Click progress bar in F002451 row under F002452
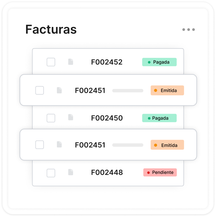The width and height of the screenshot is (216, 217). coord(128,90)
